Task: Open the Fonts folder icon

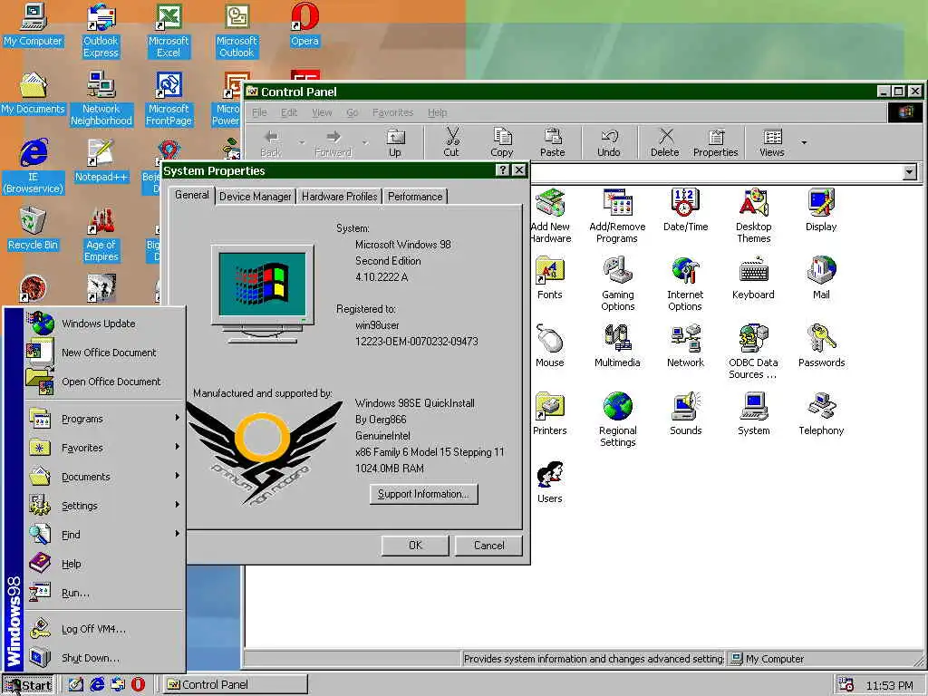Action: 550,278
